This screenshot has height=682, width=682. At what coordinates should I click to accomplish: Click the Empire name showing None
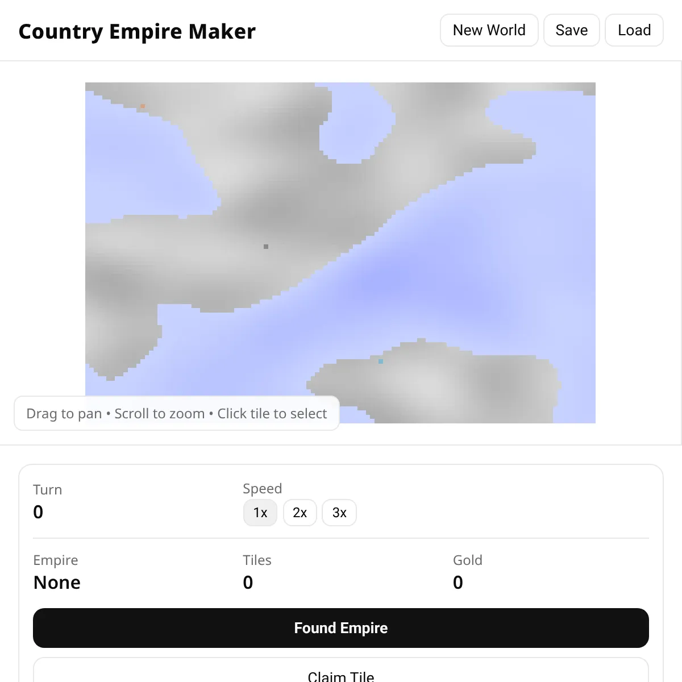tap(57, 583)
